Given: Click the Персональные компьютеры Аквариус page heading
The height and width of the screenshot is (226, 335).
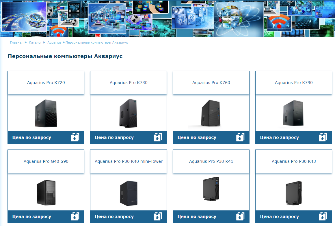Looking at the screenshot, I should 65,56.
